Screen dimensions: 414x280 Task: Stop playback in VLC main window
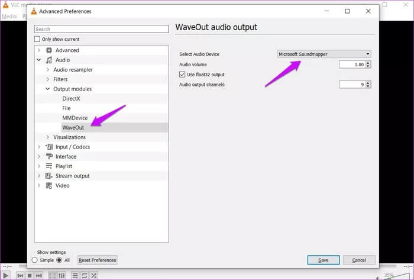[30, 276]
